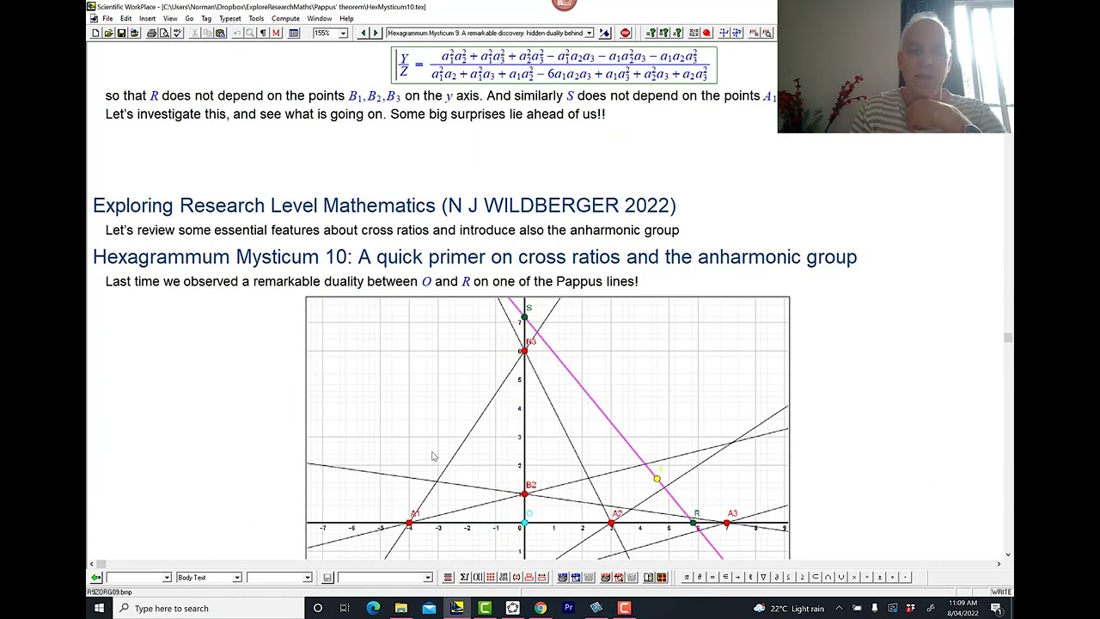
Task: Open the File menu
Action: [107, 19]
